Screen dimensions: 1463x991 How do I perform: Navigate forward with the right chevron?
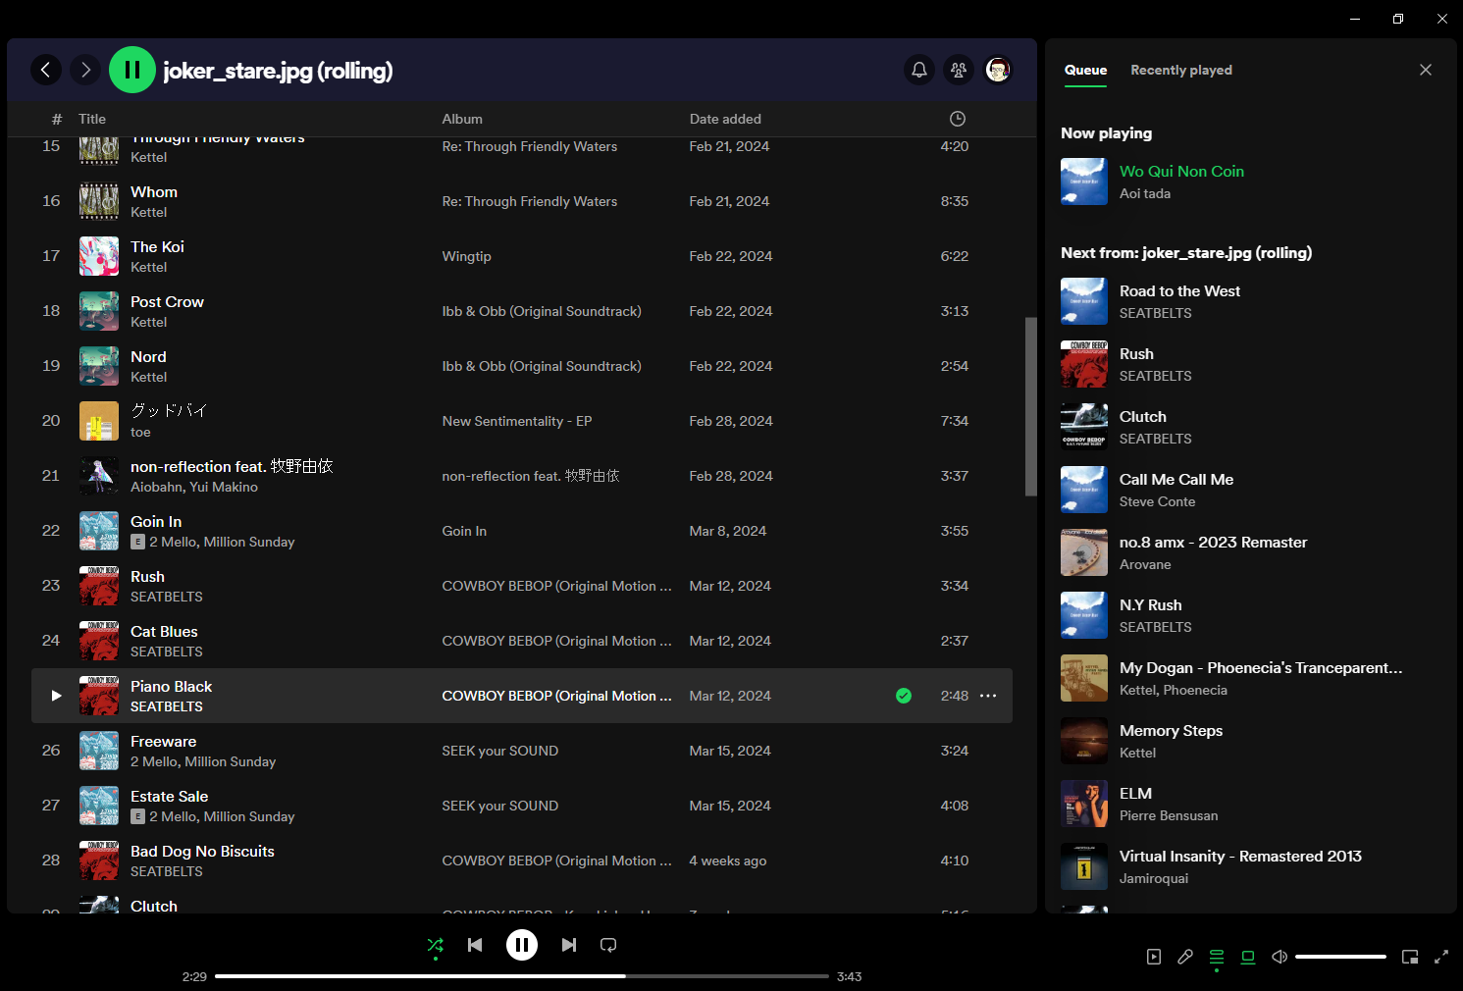point(85,70)
